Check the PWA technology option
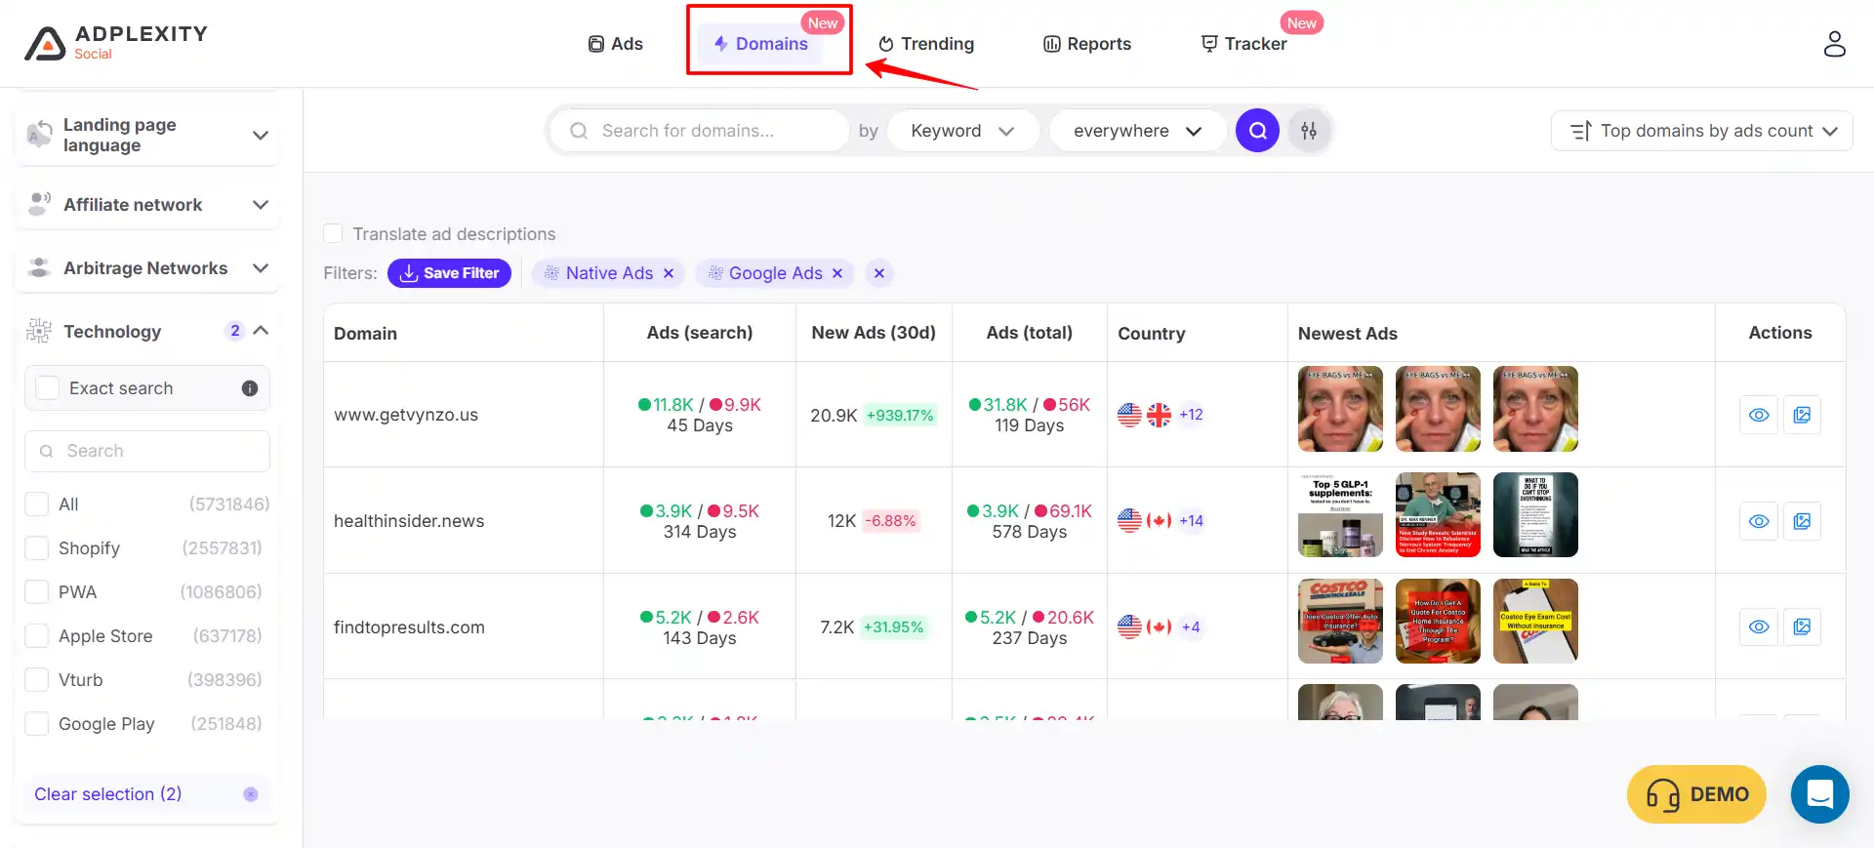Image resolution: width=1874 pixels, height=848 pixels. coord(37,592)
